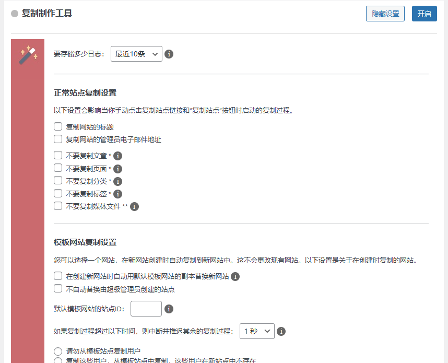This screenshot has width=448, height=363.
Task: Enable 不自动替换由超级管理员创建的站点
Action: pos(57,288)
